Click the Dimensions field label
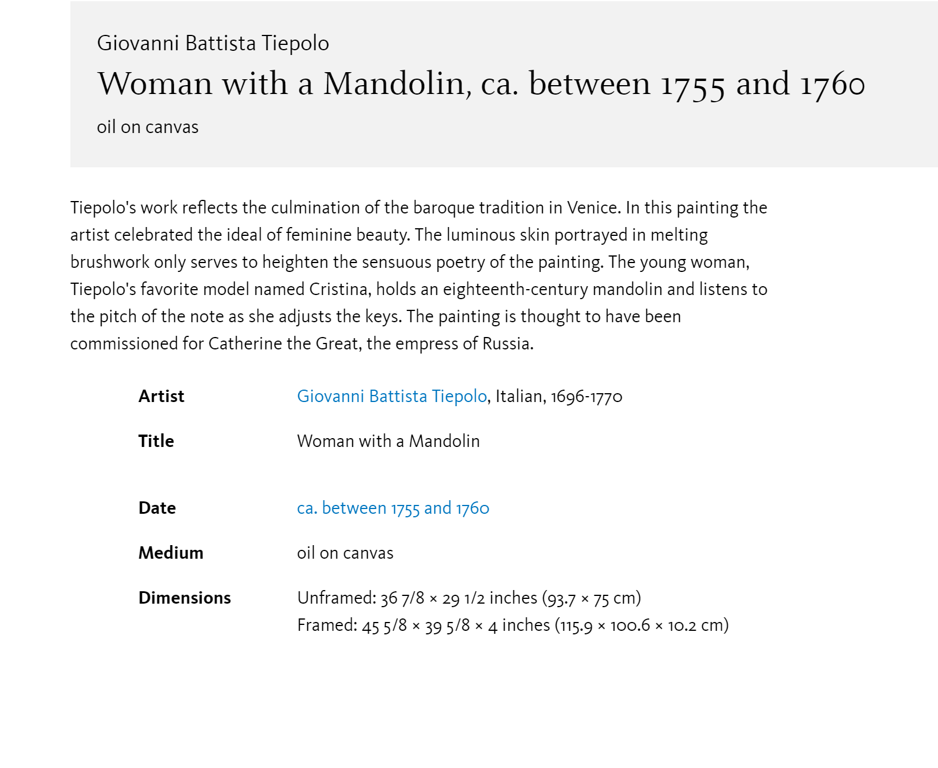 [185, 598]
